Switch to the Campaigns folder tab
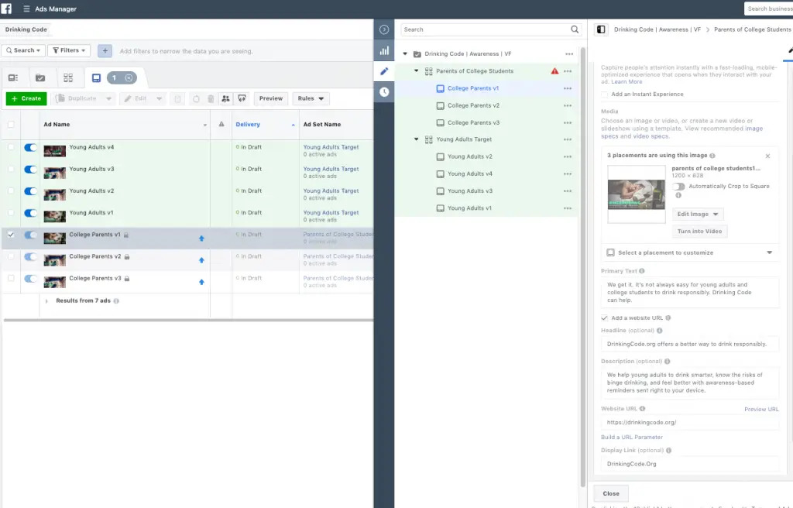The height and width of the screenshot is (508, 793). tap(40, 77)
